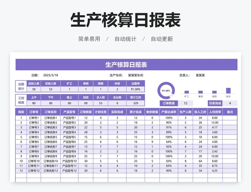Select the 91% achievement rate cell
251x192 pixels.
pyautogui.click(x=169, y=127)
